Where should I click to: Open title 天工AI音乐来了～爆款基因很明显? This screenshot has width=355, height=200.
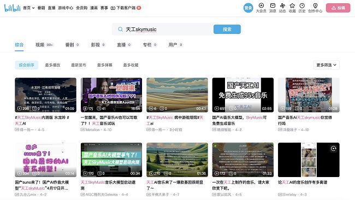(175, 185)
